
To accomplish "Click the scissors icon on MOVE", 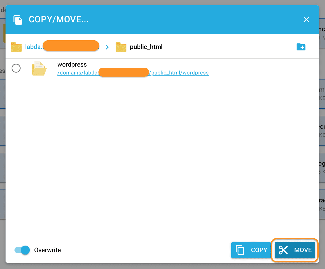I will pos(283,250).
